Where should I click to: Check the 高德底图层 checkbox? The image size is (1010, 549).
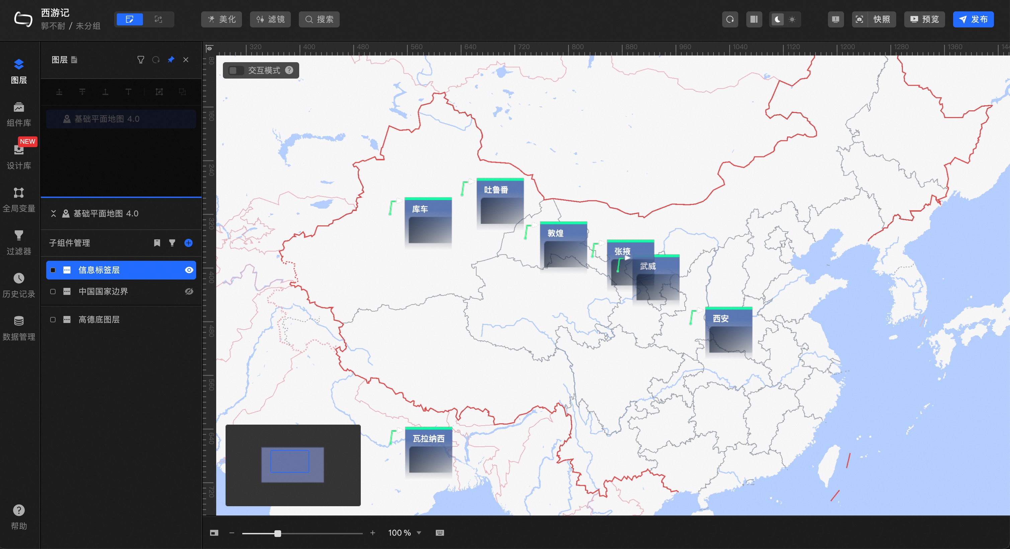pyautogui.click(x=53, y=320)
